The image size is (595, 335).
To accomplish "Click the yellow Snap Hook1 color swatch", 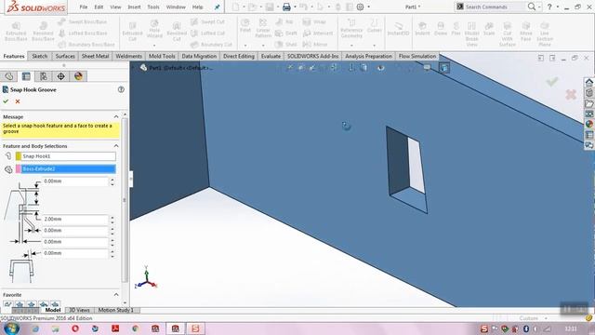I will pos(19,156).
